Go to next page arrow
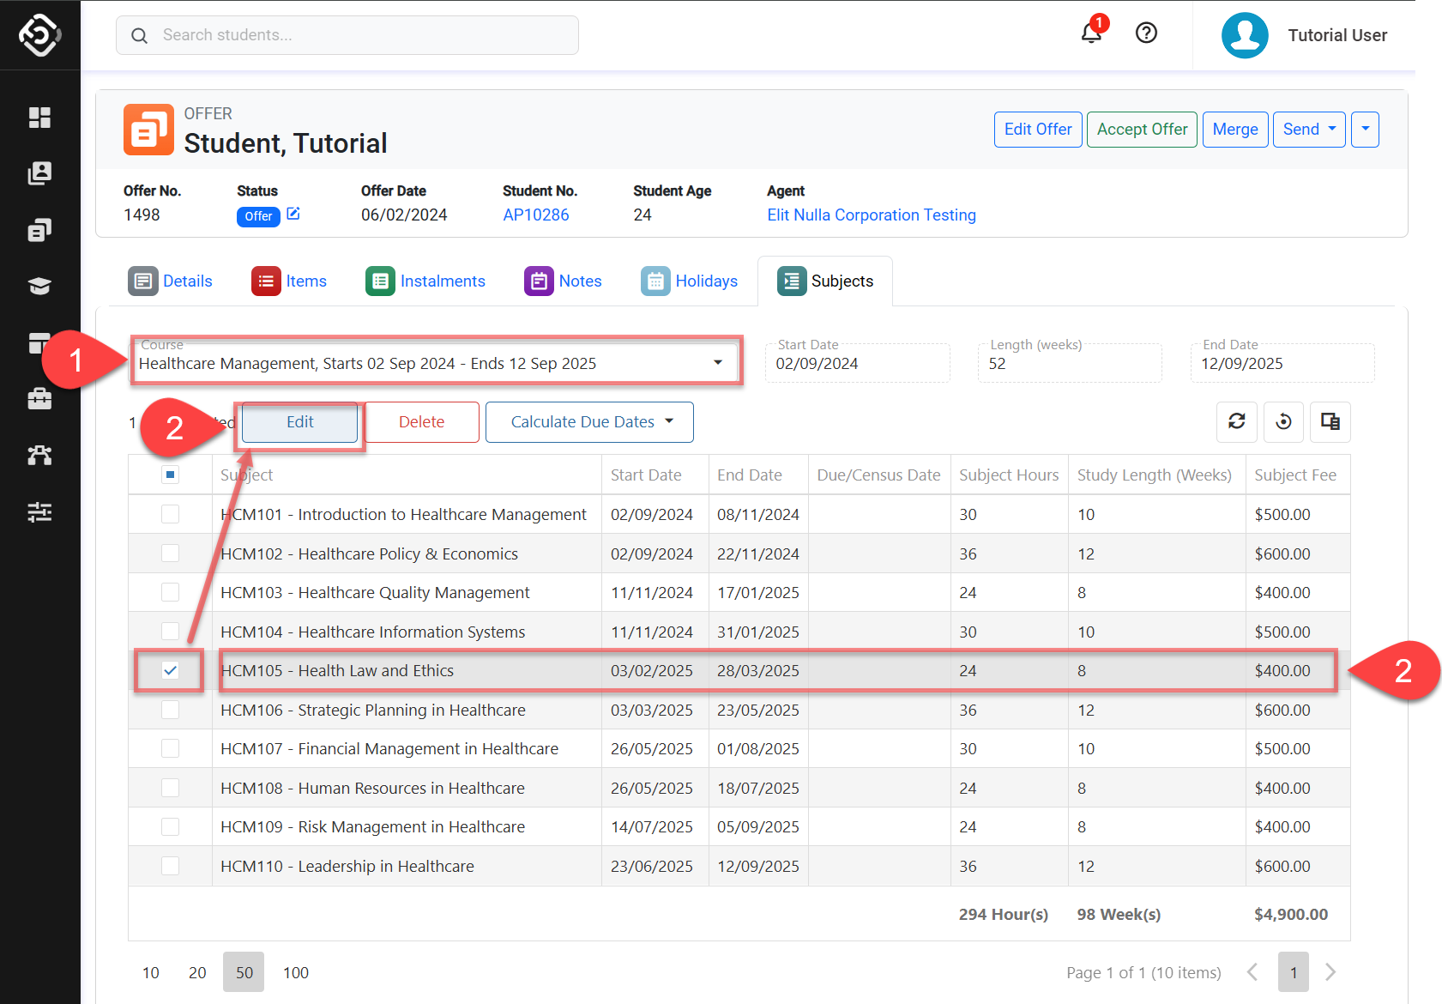 click(1330, 971)
